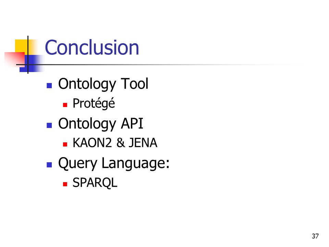Click the SPARQL sub-bullet text
Screen dimensions: 329x247
tap(95, 183)
